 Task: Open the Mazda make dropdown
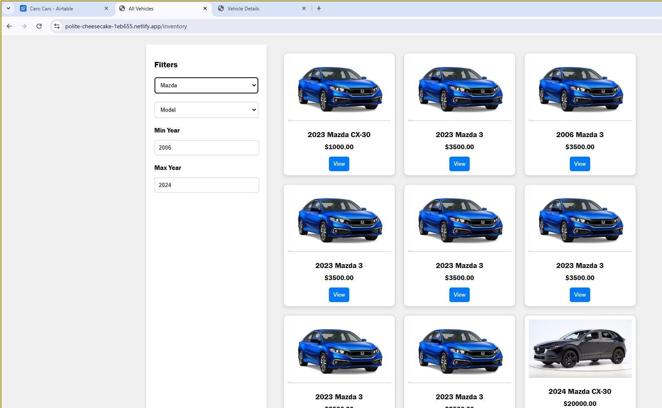206,85
